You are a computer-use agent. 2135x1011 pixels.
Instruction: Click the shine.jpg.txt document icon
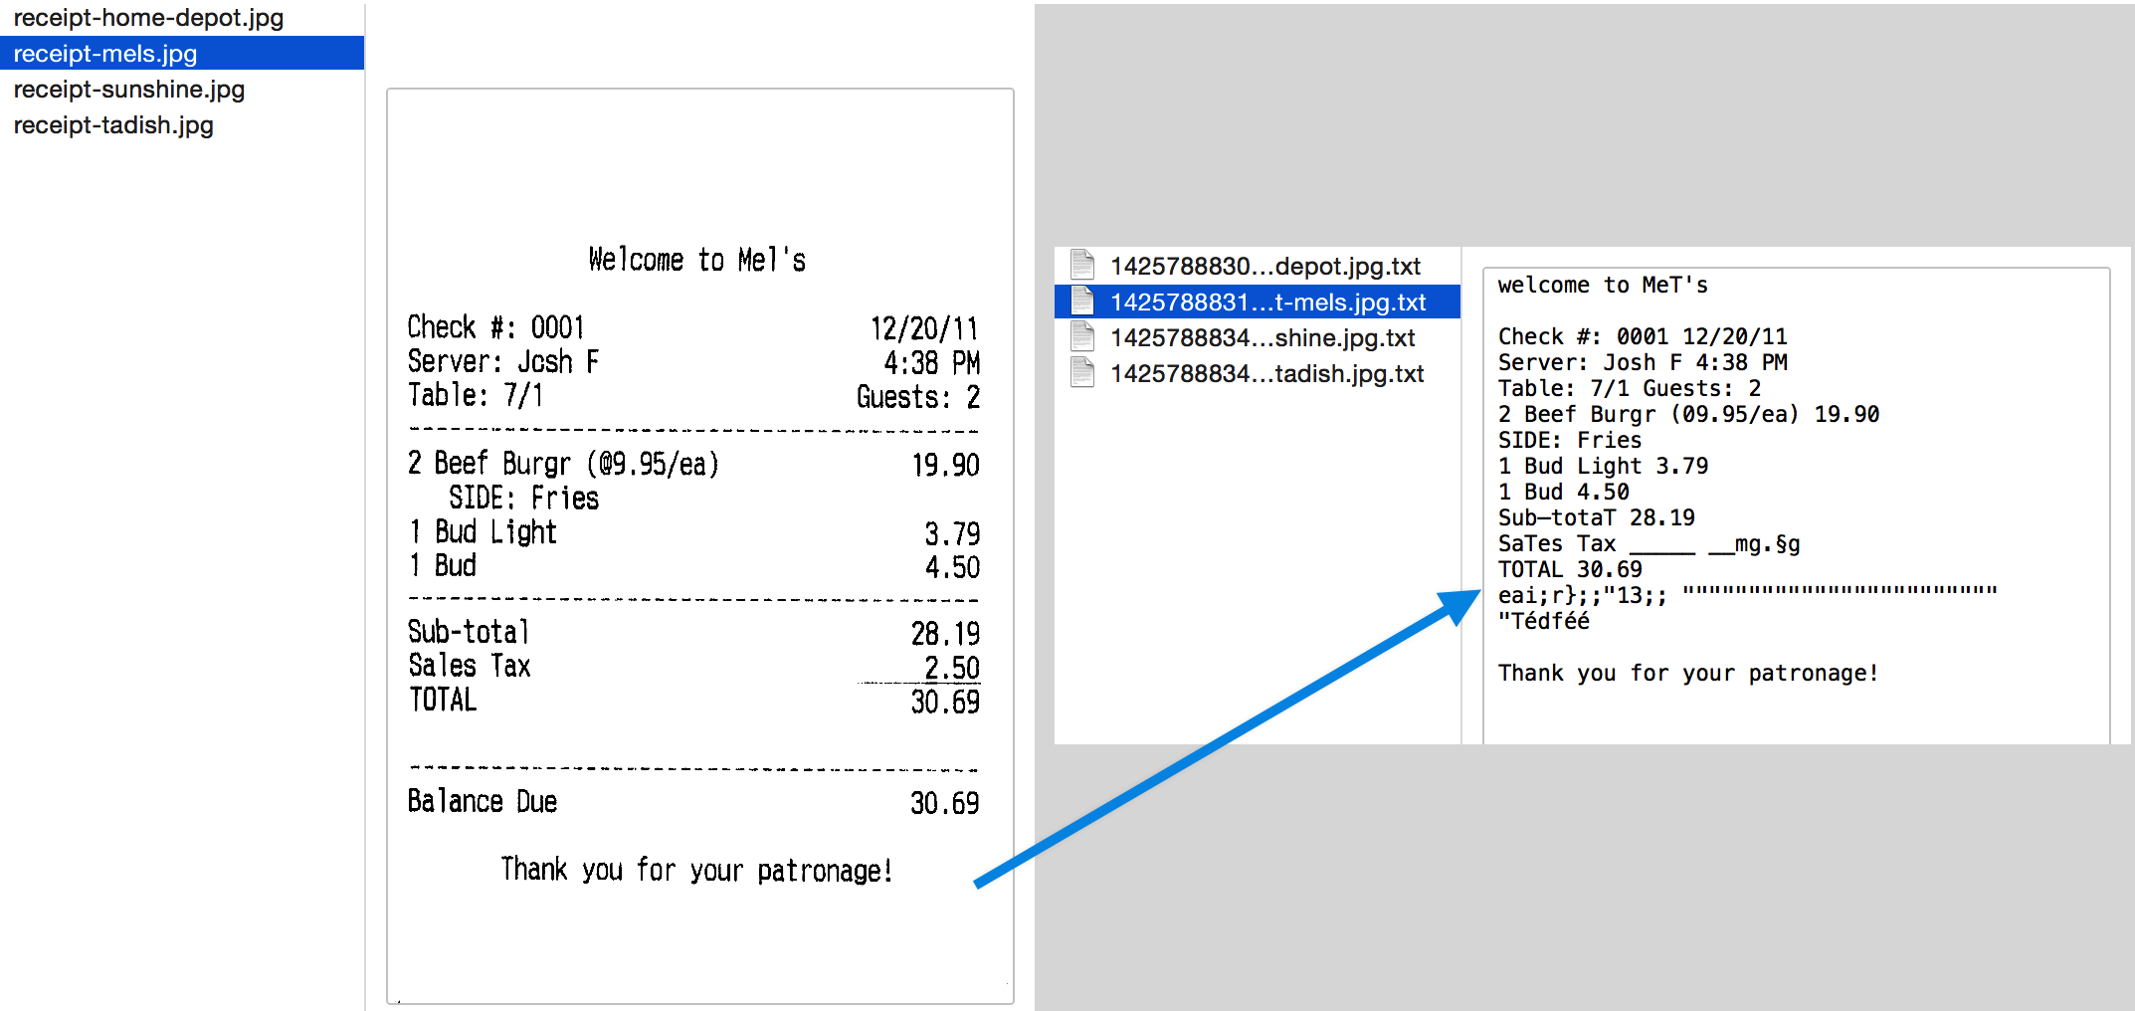point(1082,336)
